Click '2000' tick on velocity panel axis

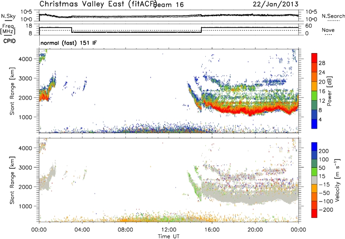pyautogui.click(x=25, y=187)
